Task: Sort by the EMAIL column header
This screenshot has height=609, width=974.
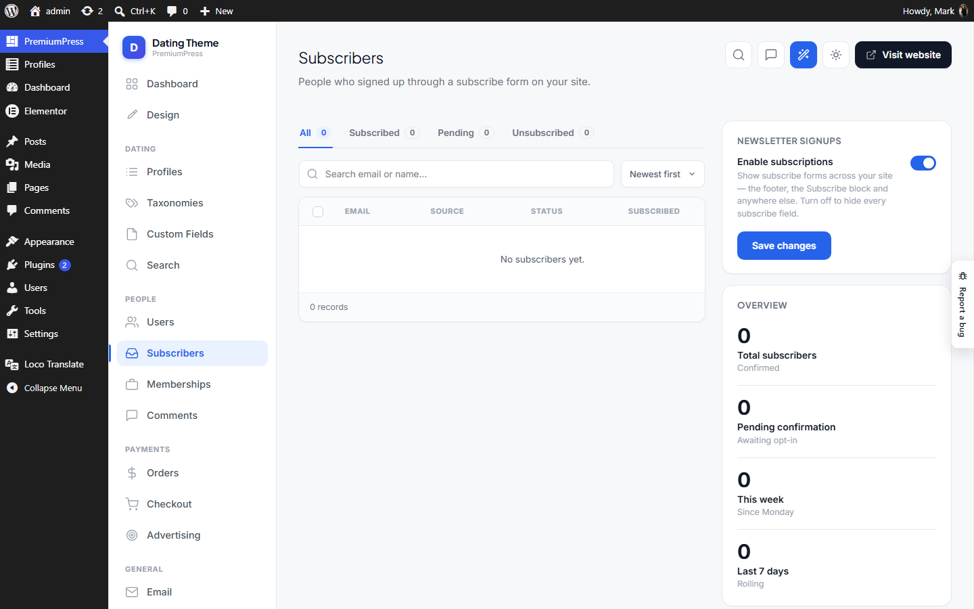Action: click(x=357, y=211)
